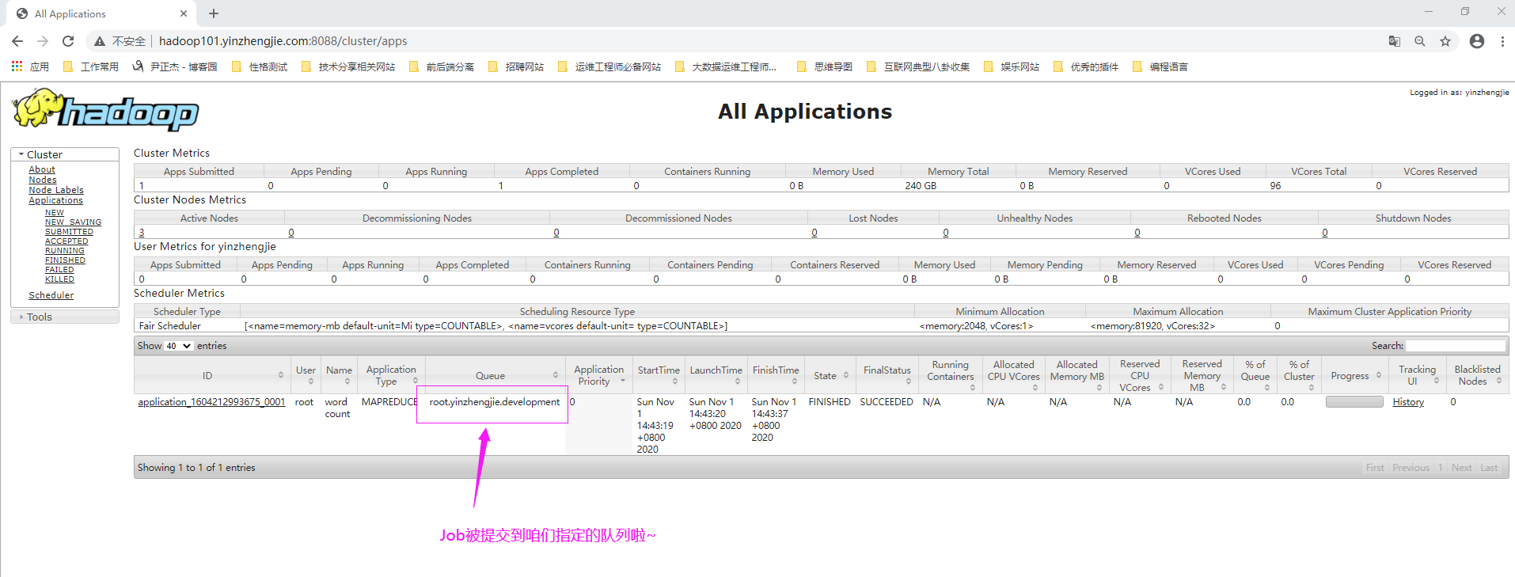The image size is (1515, 577).
Task: Open the Node Labels sidebar link
Action: [56, 190]
